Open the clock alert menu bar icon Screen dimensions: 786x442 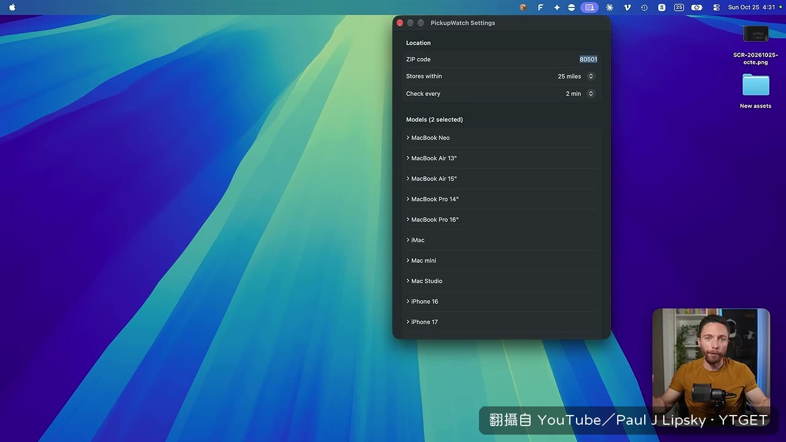(x=644, y=7)
